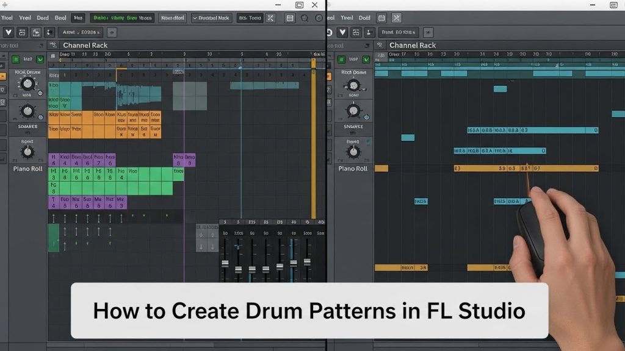The height and width of the screenshot is (351, 625).
Task: Click the BPM display button in the toolbar
Action: tap(250, 18)
